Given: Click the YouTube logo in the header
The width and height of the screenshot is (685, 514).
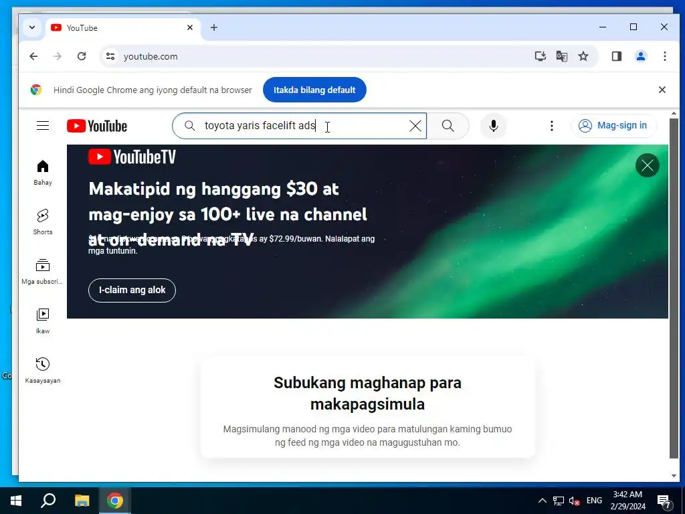Looking at the screenshot, I should click(97, 126).
